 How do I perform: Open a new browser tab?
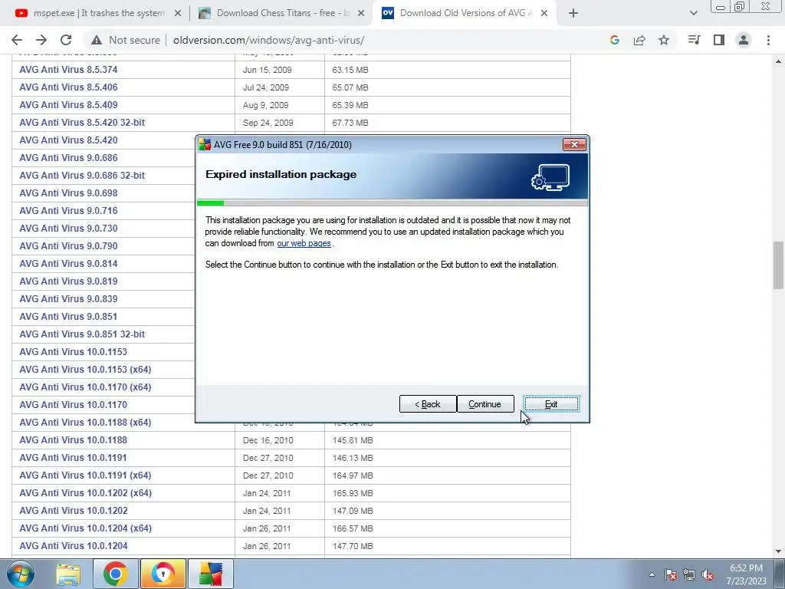[x=573, y=14]
